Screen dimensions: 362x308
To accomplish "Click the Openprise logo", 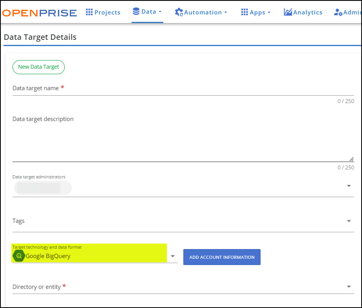I will coord(39,12).
